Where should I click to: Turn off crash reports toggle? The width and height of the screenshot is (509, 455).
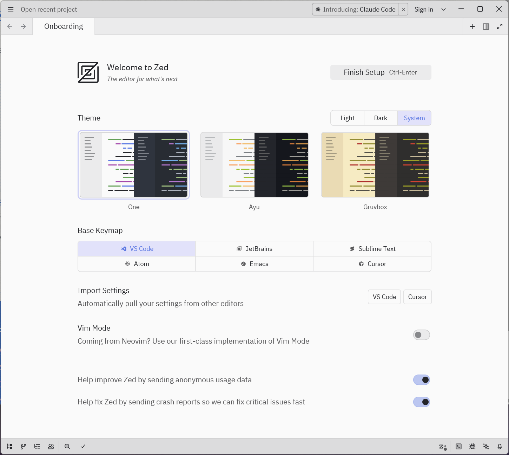(421, 402)
